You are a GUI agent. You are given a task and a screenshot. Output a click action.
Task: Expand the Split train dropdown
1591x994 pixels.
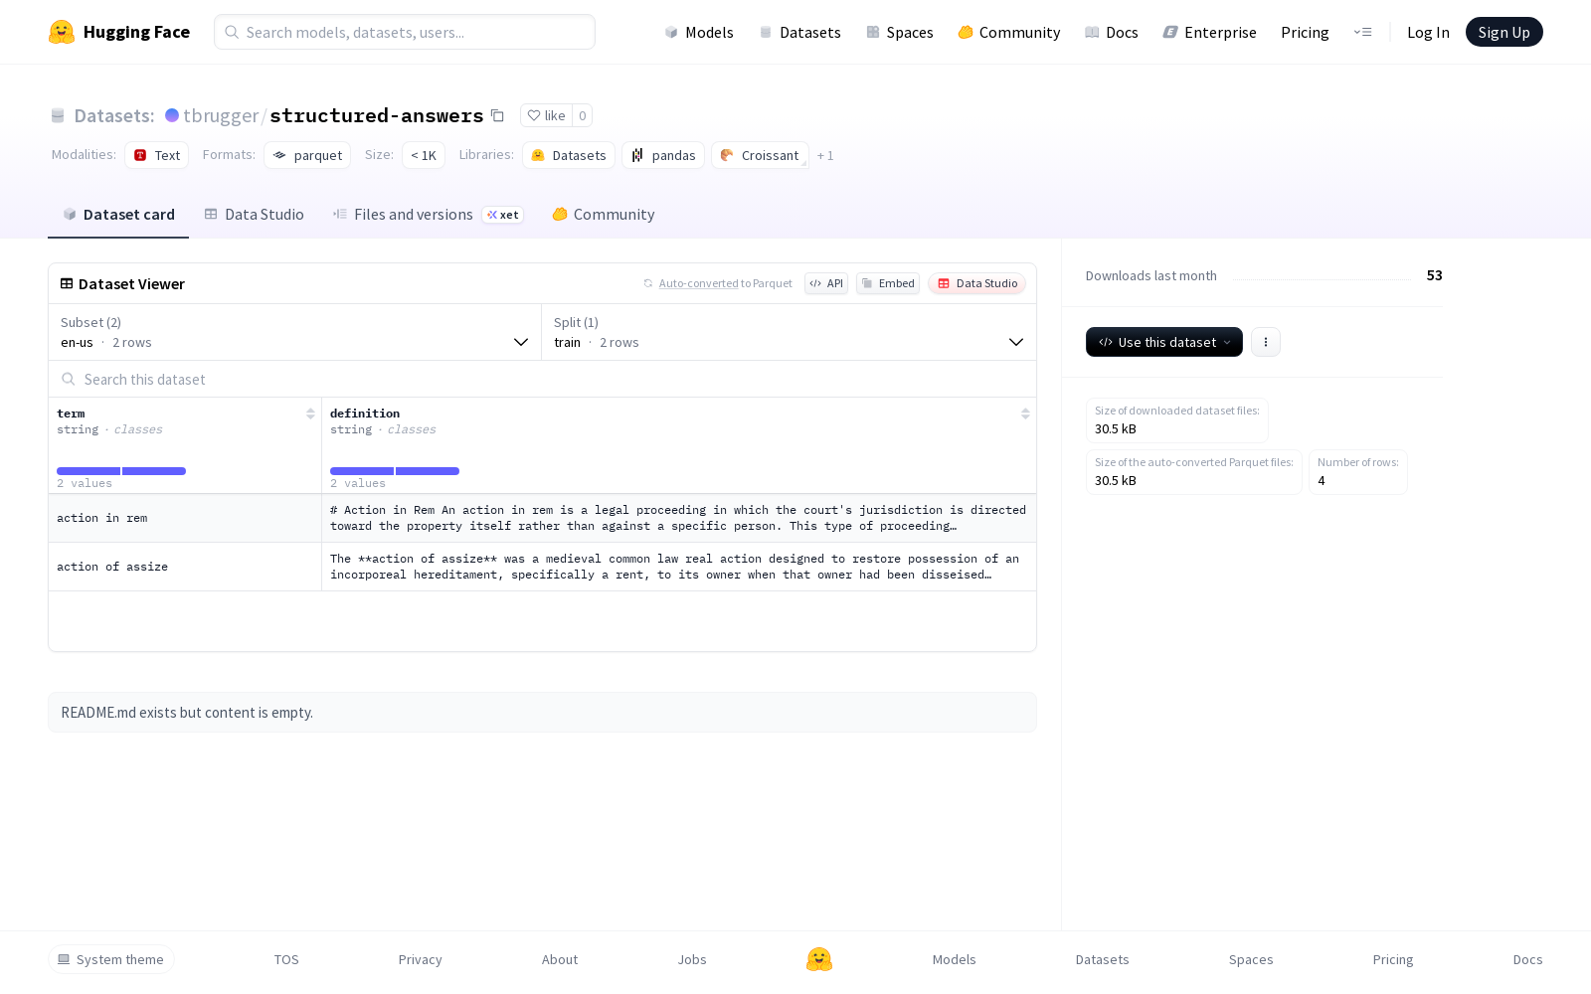[789, 332]
